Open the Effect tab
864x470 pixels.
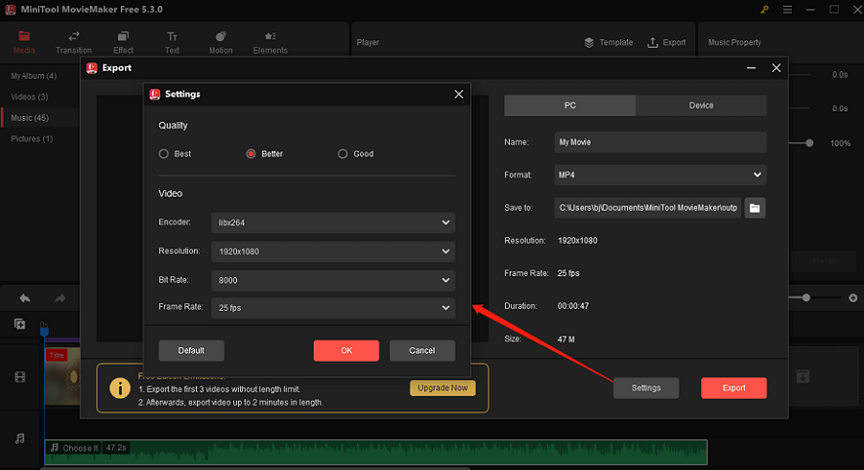click(x=123, y=42)
